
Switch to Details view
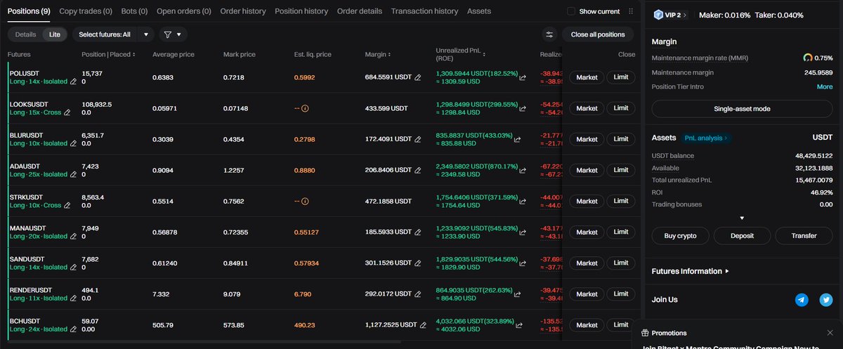[25, 34]
